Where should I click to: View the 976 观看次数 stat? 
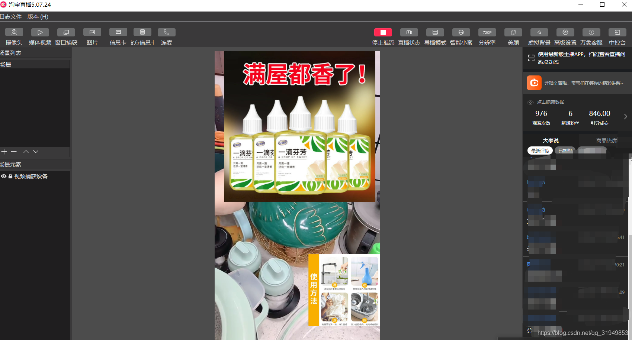541,118
